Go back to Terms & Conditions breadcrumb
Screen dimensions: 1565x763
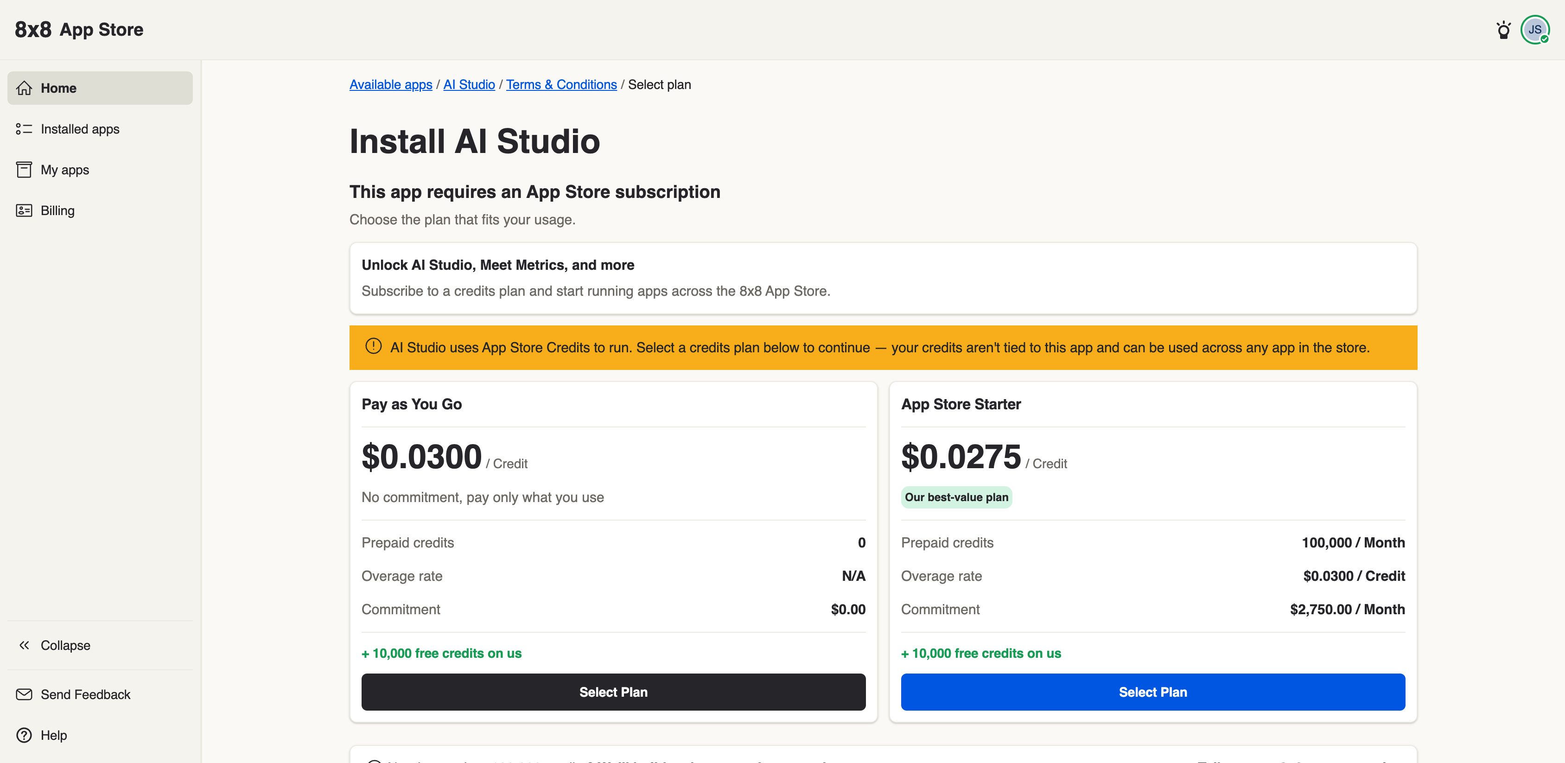(561, 84)
